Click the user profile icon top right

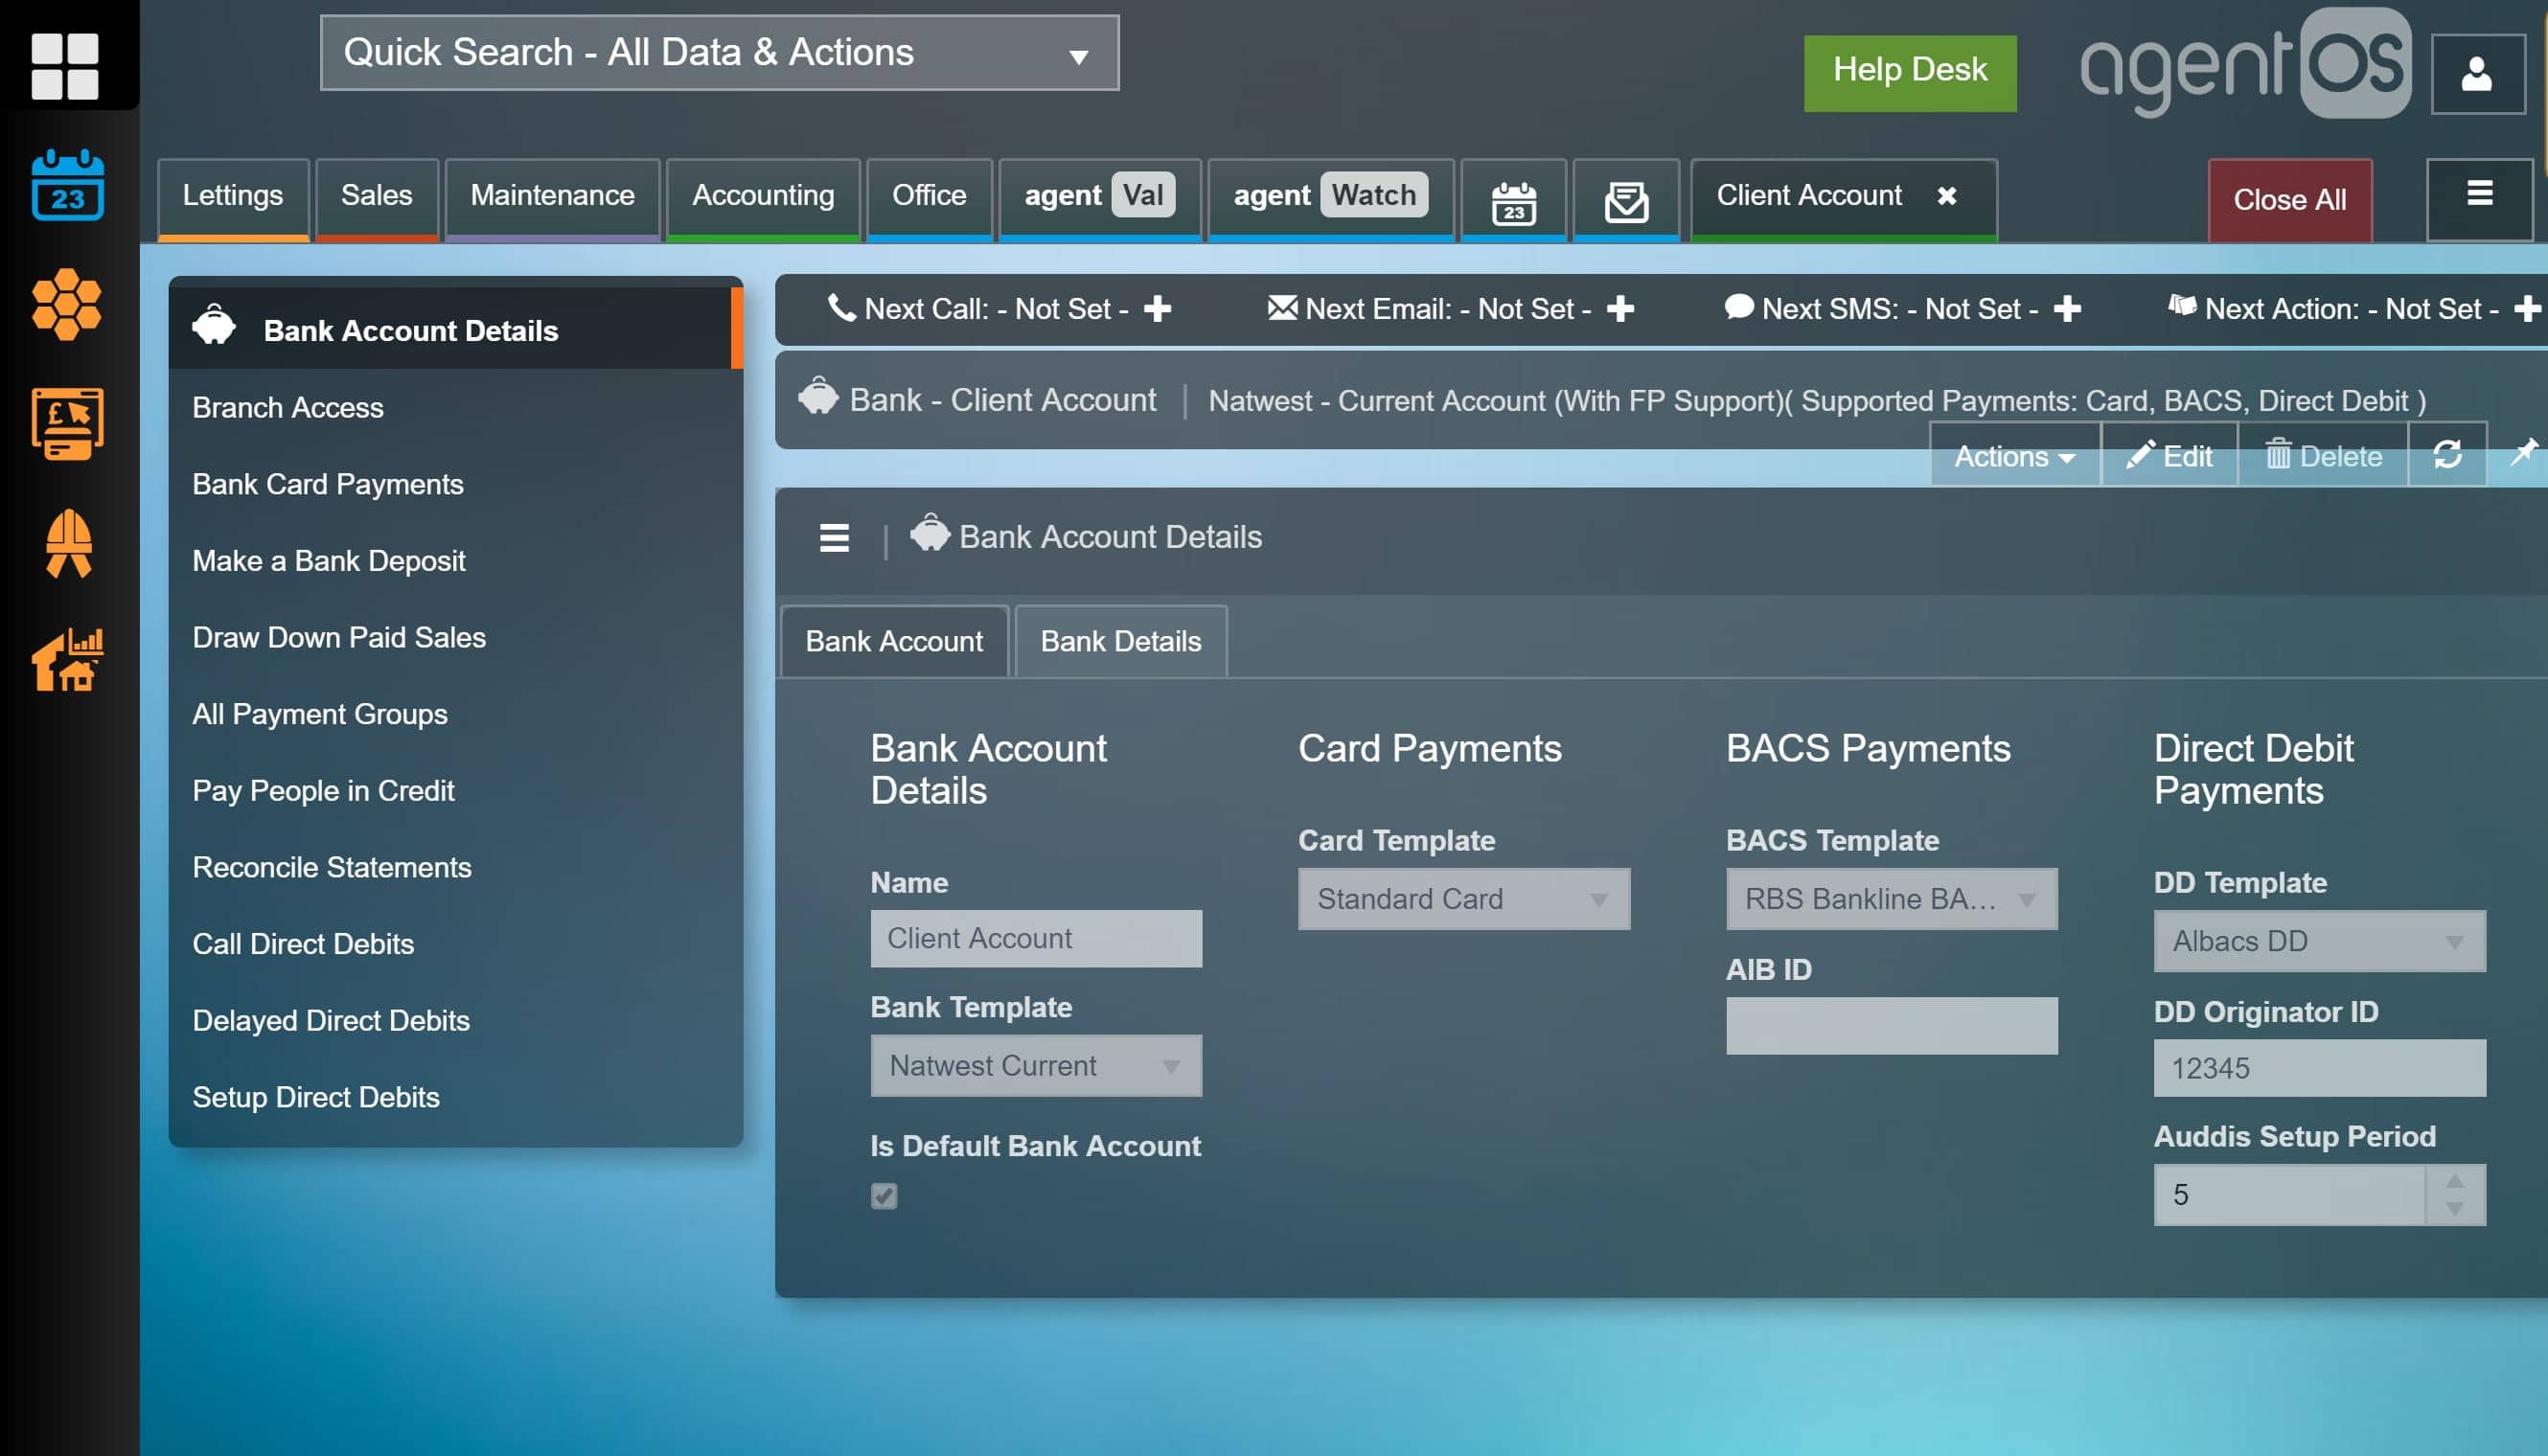[2476, 74]
